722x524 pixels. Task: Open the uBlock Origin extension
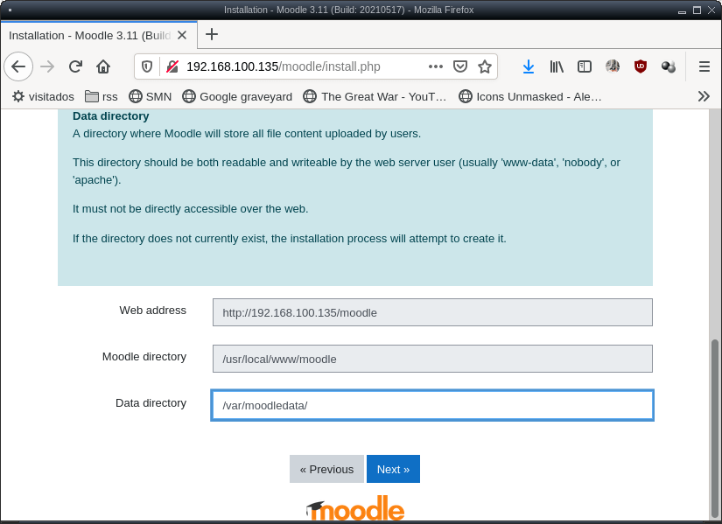pos(640,66)
